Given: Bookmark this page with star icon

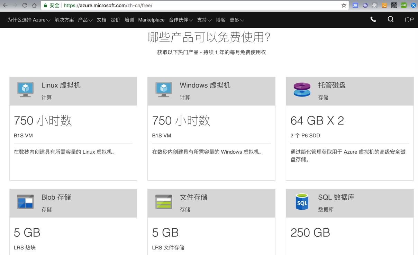Looking at the screenshot, I should (344, 5).
